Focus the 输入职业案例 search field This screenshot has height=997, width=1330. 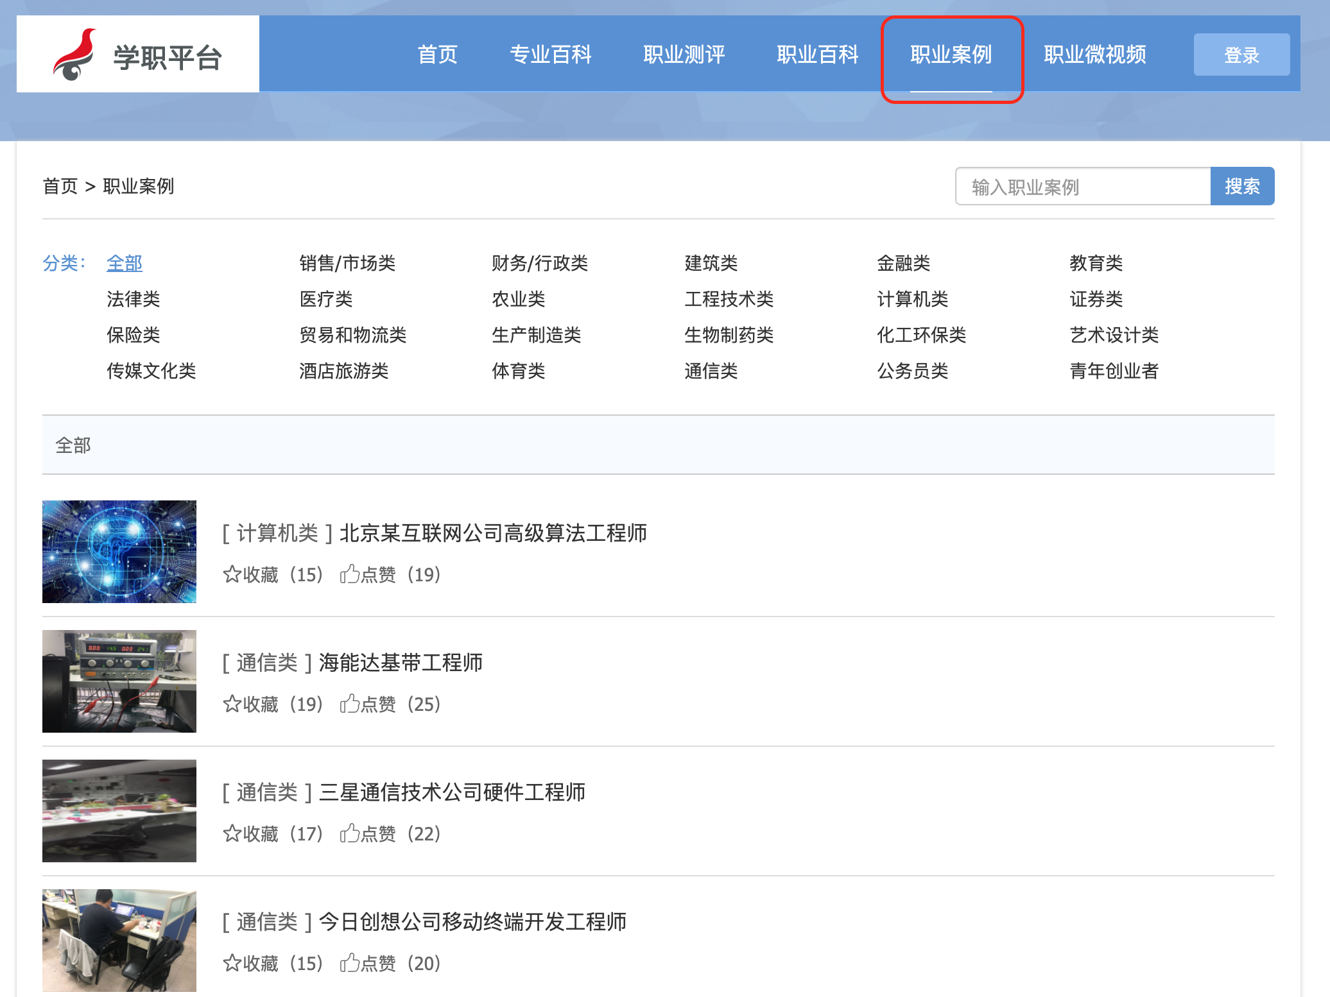[1082, 187]
